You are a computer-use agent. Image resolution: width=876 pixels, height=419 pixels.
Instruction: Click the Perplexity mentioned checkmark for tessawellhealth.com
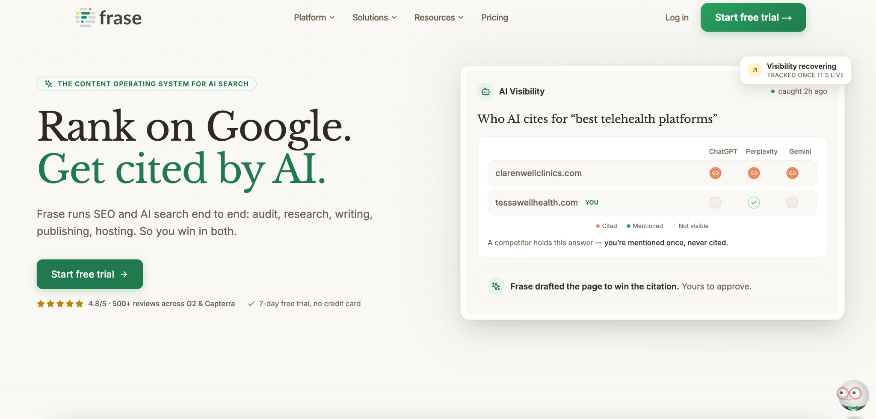coord(754,203)
